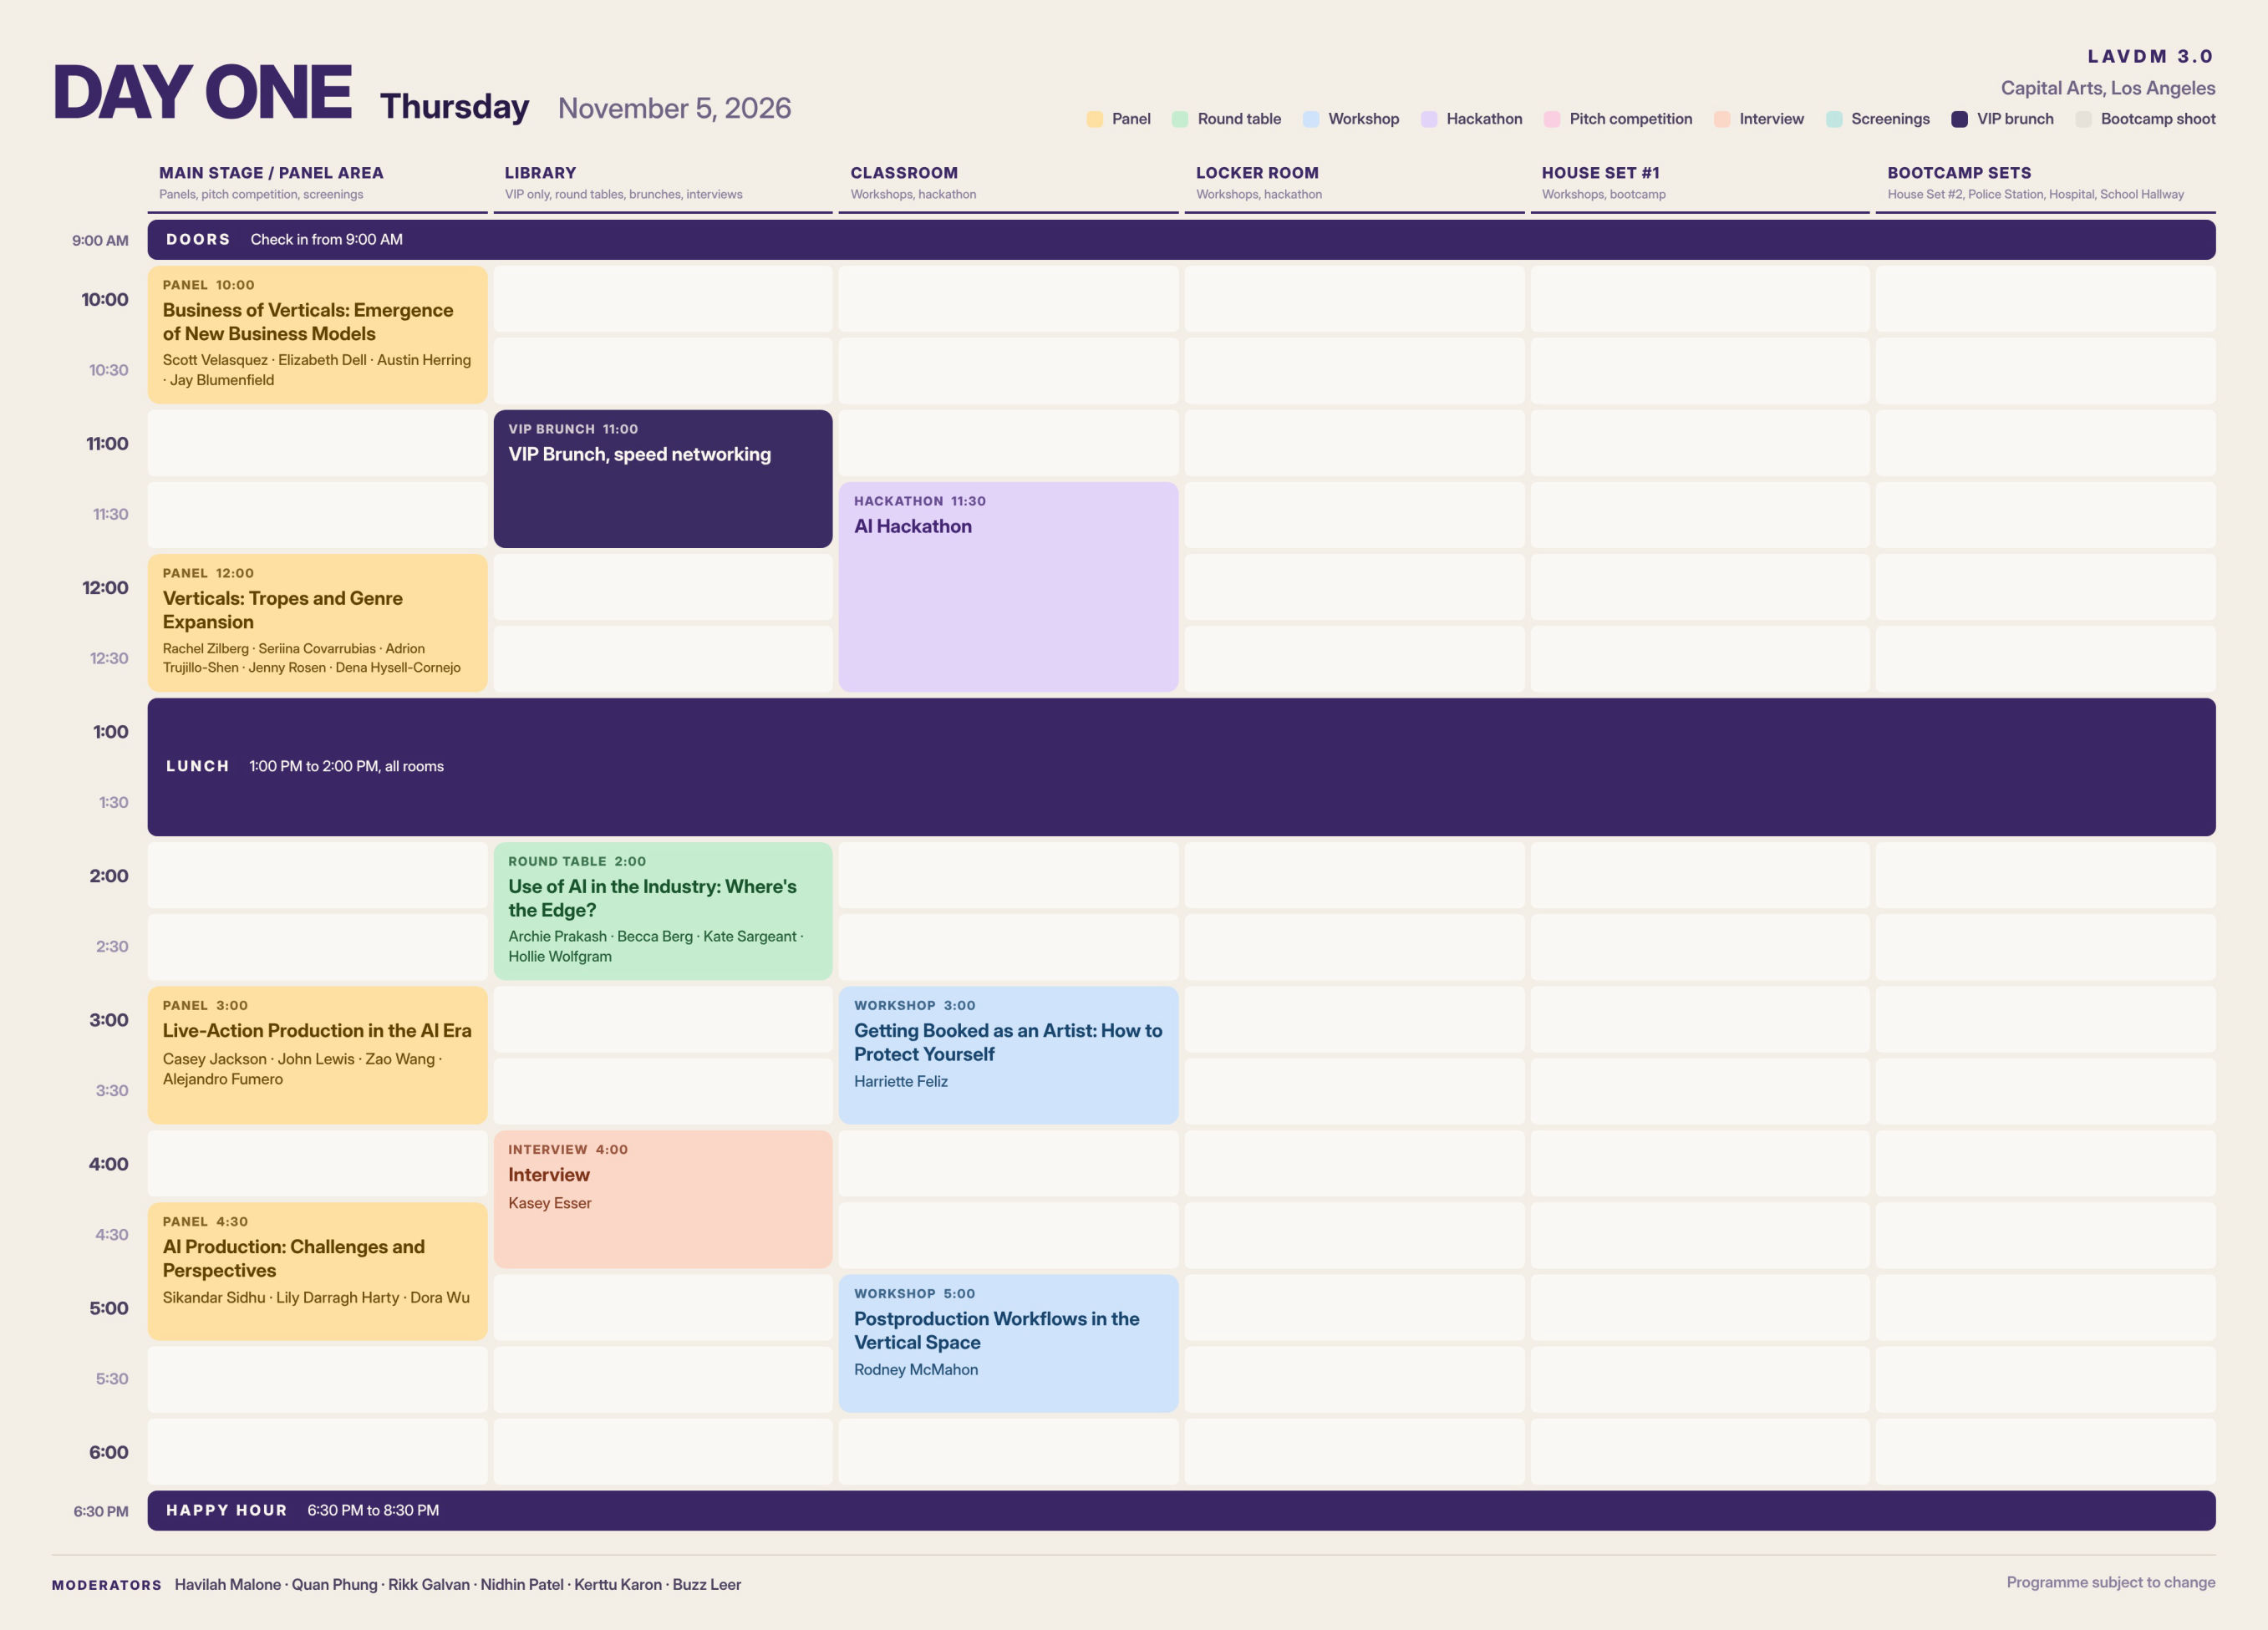Open the AI Production: Challenges and Perspectives panel

click(317, 1271)
